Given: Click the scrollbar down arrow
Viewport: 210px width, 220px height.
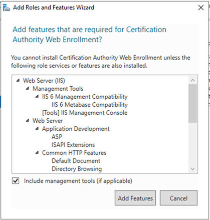Looking at the screenshot, I should 192,169.
